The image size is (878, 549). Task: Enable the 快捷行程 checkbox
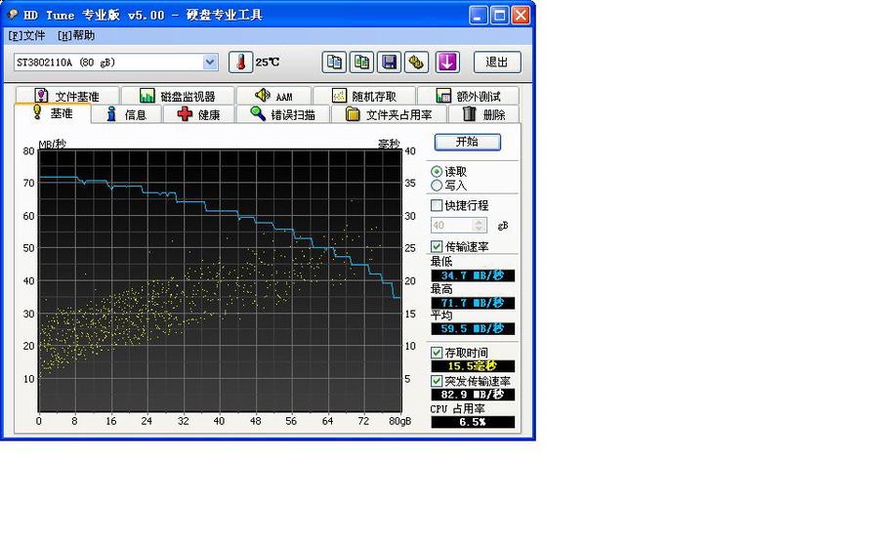tap(437, 205)
